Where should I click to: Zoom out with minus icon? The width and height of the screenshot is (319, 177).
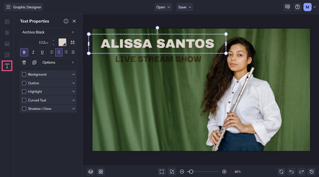click(182, 172)
